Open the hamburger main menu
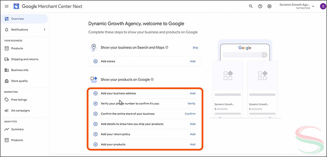 6,7
